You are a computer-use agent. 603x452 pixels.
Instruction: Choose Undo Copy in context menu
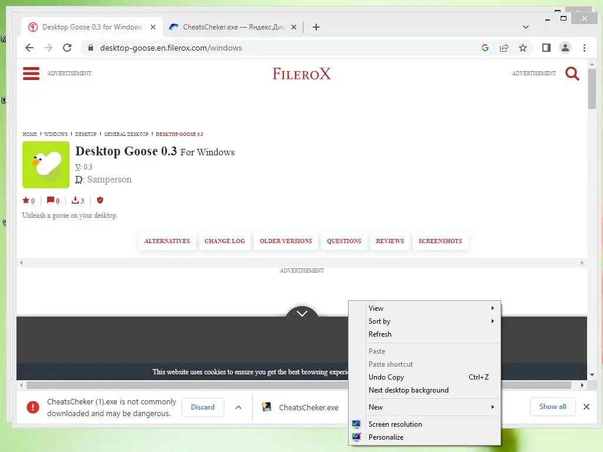pyautogui.click(x=424, y=377)
